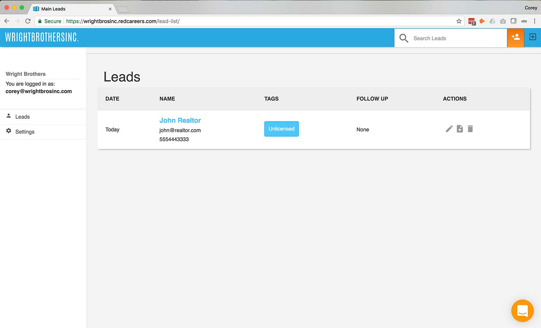541x328 pixels.
Task: Click the FOLLOW UP column header
Action: coord(372,99)
